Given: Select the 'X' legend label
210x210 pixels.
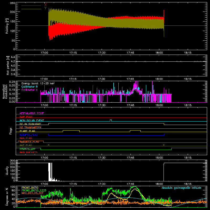Looking at the screenshot, I should tap(45, 5).
